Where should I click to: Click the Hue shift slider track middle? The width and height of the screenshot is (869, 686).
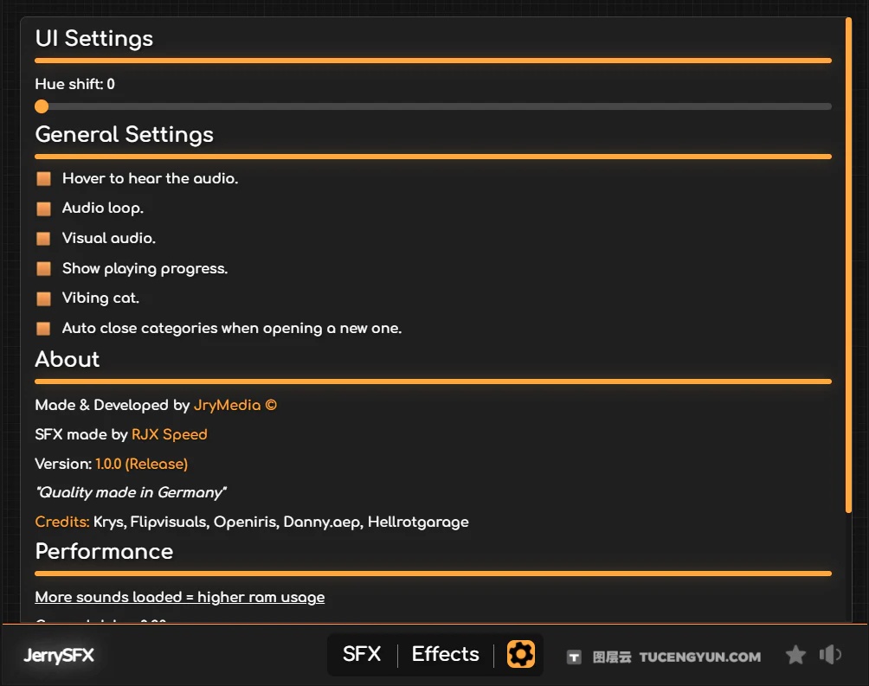(433, 106)
